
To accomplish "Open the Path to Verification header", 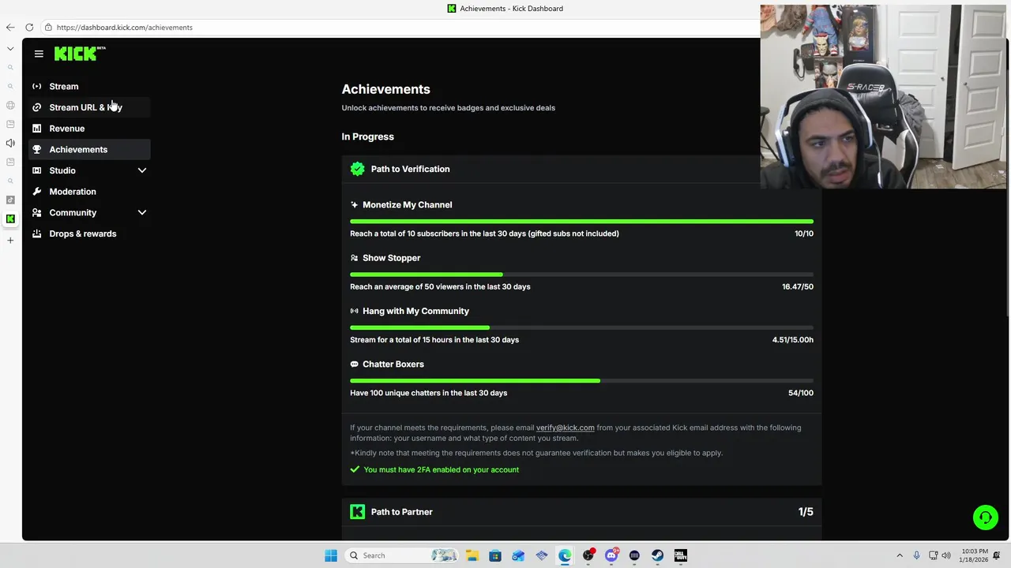I will [581, 169].
